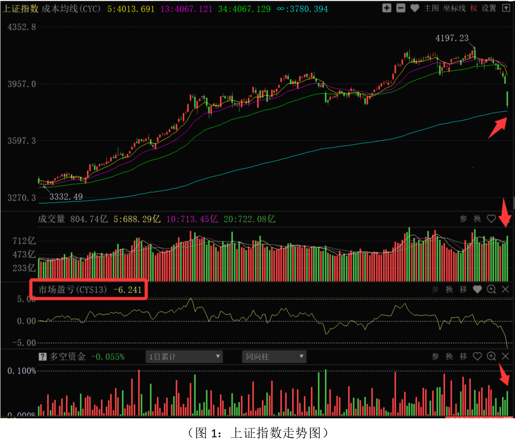Click the 4197.23 high price marker
This screenshot has width=515, height=440.
[452, 39]
